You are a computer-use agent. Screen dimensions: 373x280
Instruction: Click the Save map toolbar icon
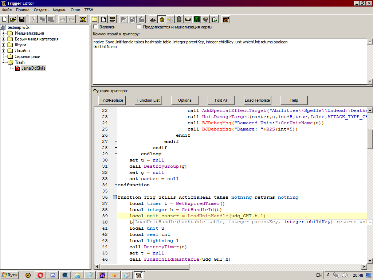tap(22, 19)
